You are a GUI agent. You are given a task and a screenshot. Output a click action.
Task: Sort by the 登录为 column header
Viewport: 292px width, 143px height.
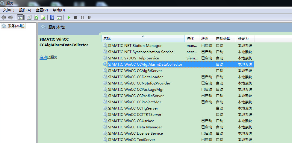coord(245,39)
